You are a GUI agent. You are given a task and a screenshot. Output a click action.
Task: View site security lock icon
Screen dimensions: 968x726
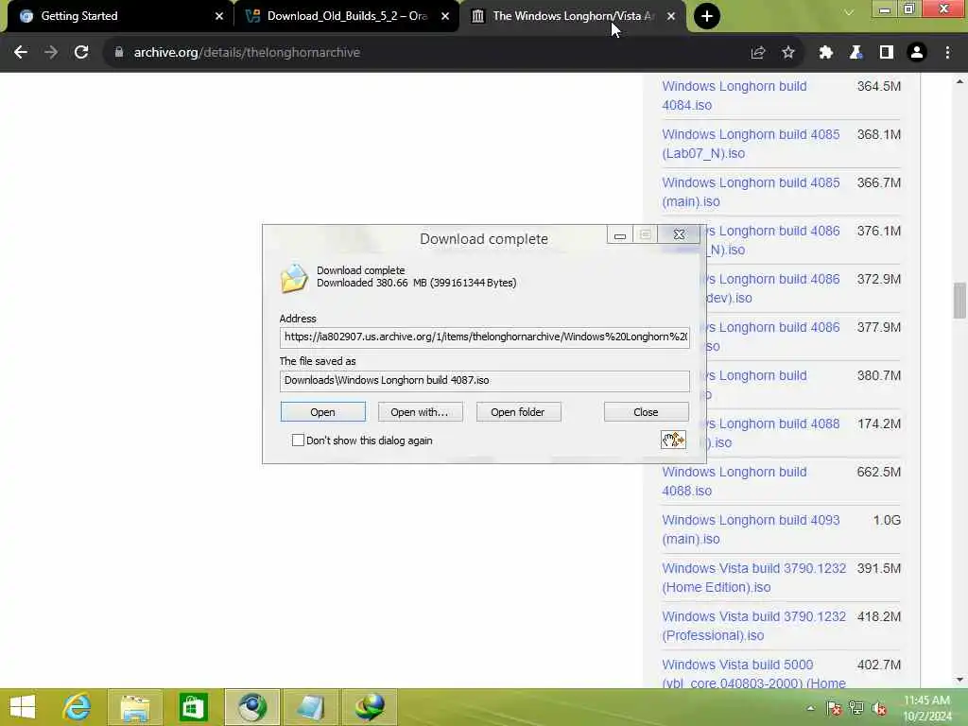(118, 53)
